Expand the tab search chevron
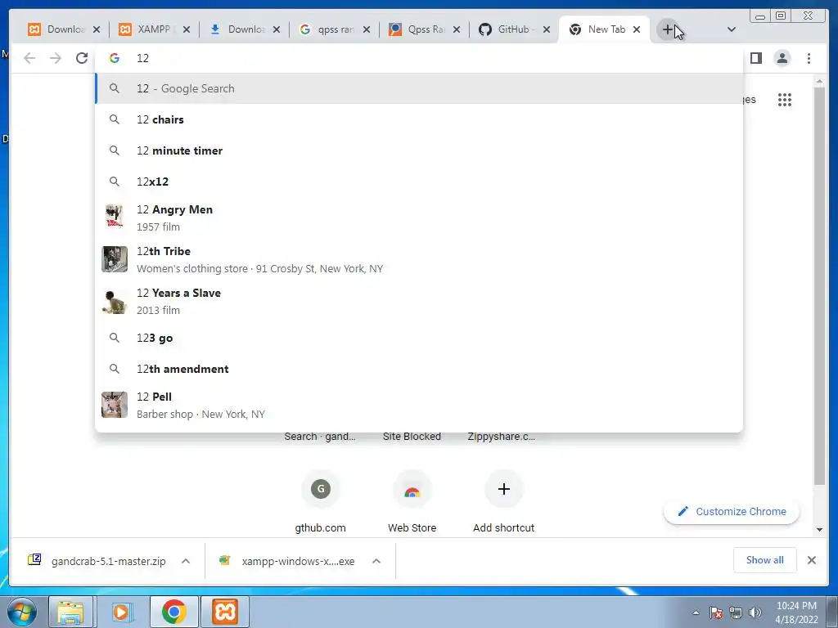838x628 pixels. 732,29
